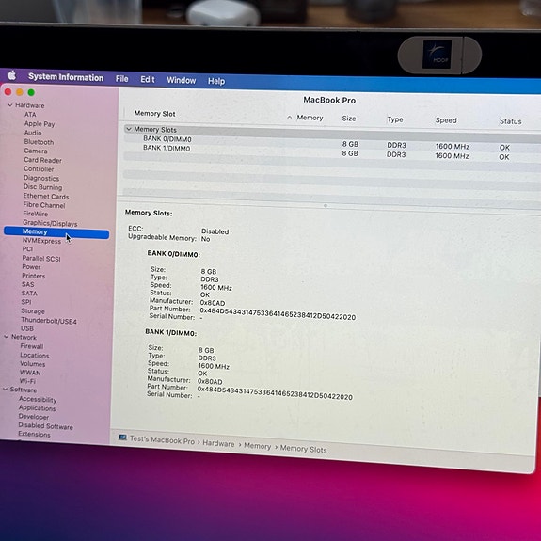Select Developer under Software
Screen dimensions: 541x541
click(34, 417)
